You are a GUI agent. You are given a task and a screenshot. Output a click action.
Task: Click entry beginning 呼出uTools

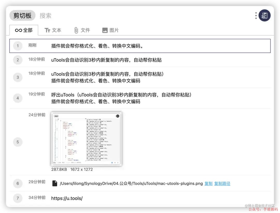coord(140,98)
